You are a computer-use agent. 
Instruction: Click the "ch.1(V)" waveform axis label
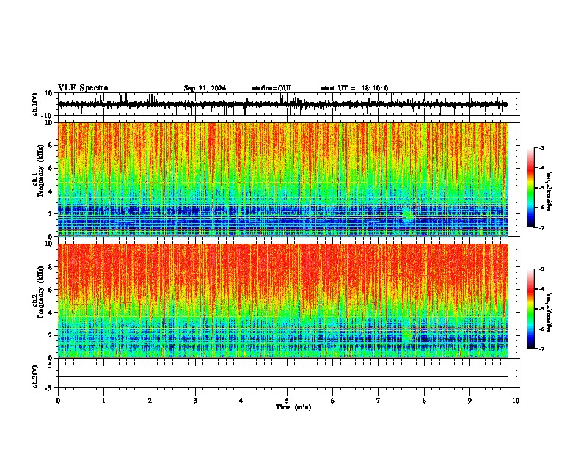click(x=35, y=104)
